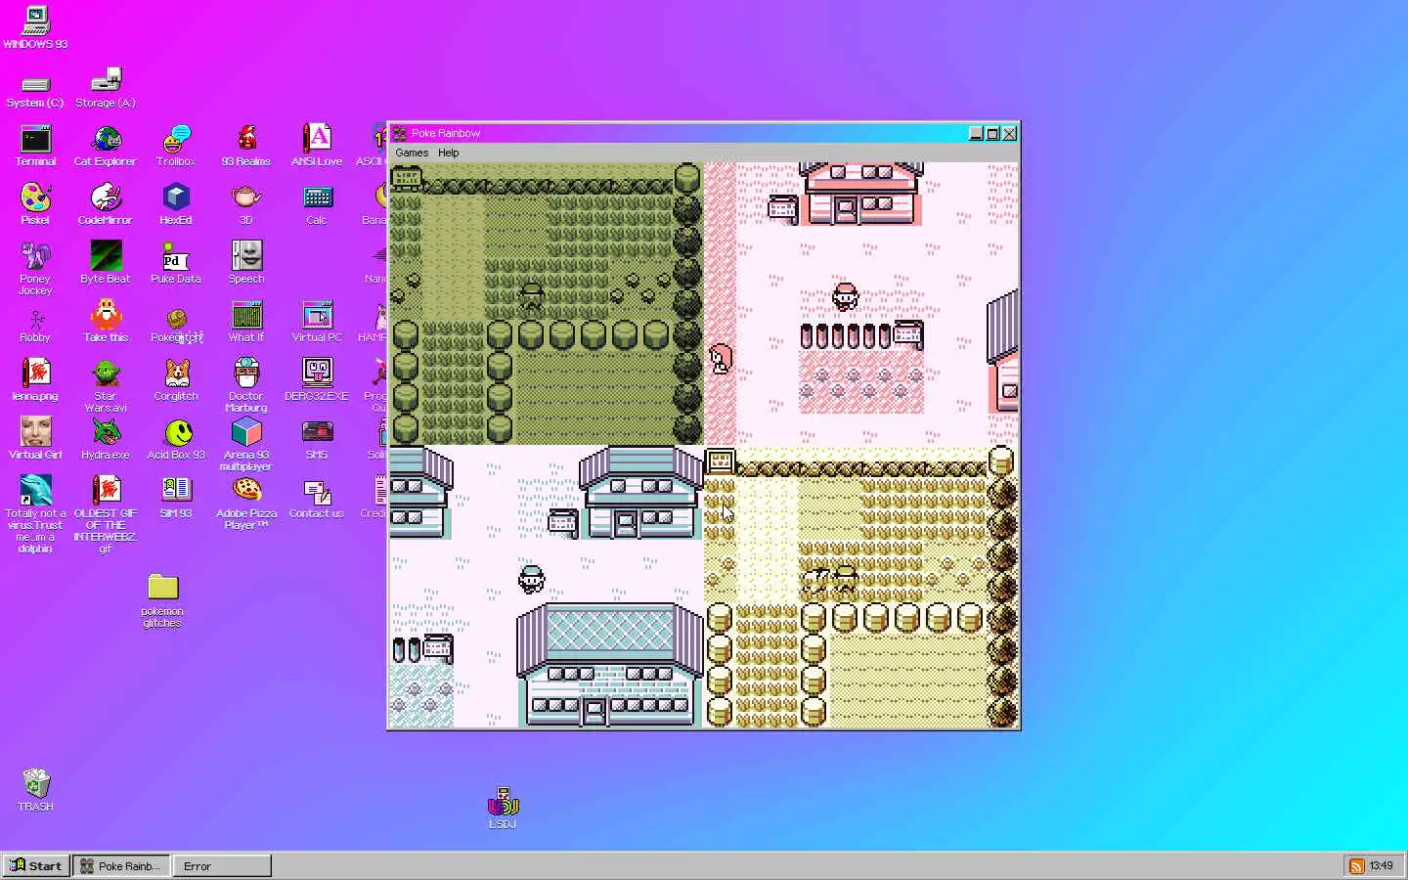The image size is (1408, 880).
Task: Open Arena 93 multiplayer icon
Action: (246, 445)
